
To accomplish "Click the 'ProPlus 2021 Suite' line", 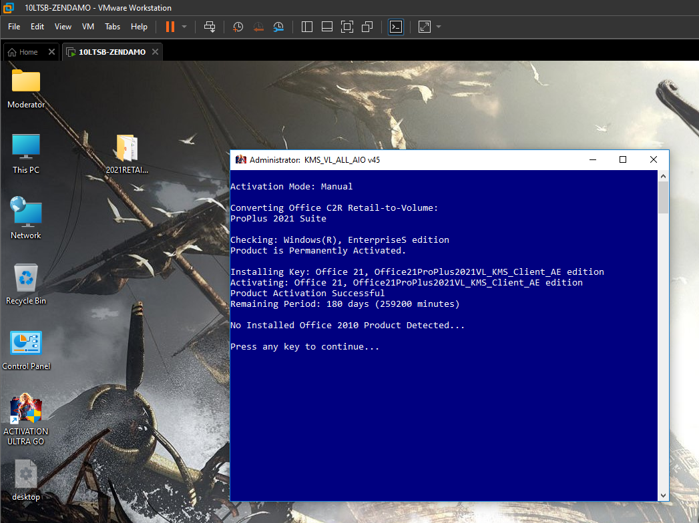I will point(278,218).
